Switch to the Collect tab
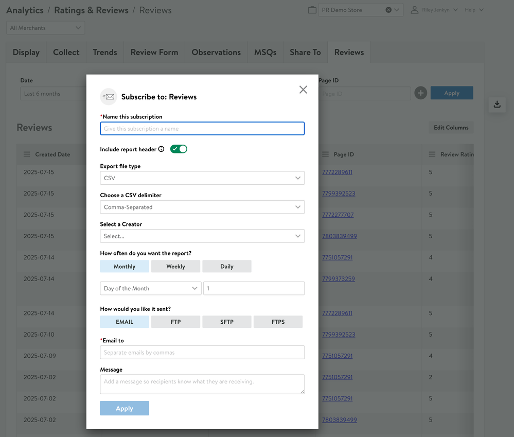Viewport: 514px width, 437px height. 66,52
